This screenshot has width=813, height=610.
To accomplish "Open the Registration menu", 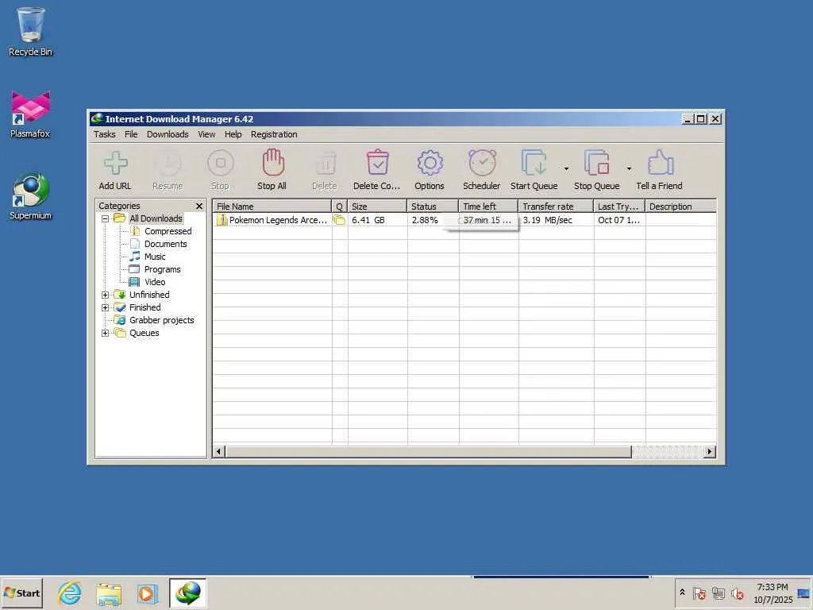I will [274, 134].
